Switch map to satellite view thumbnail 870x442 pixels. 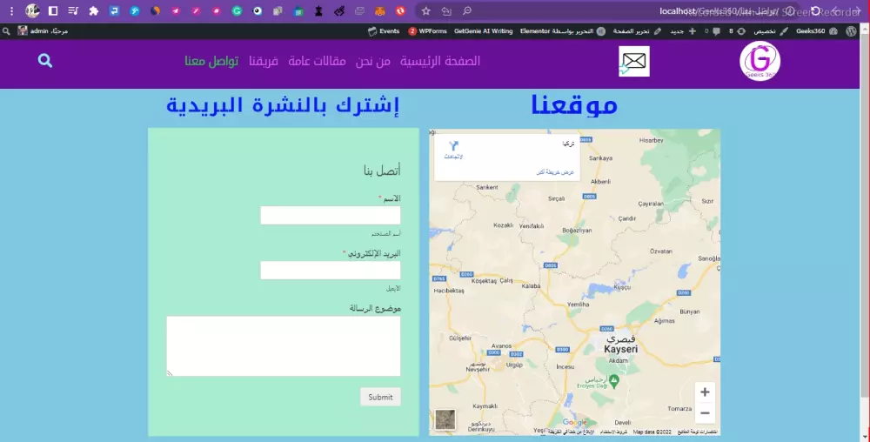[x=445, y=420]
